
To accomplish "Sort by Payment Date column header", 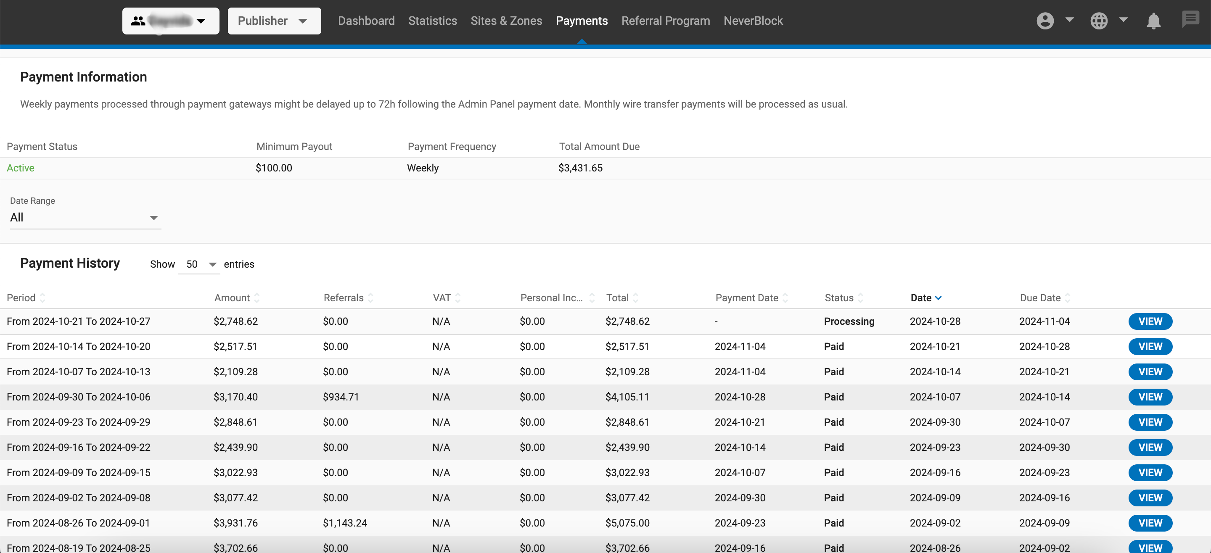I will click(x=746, y=298).
